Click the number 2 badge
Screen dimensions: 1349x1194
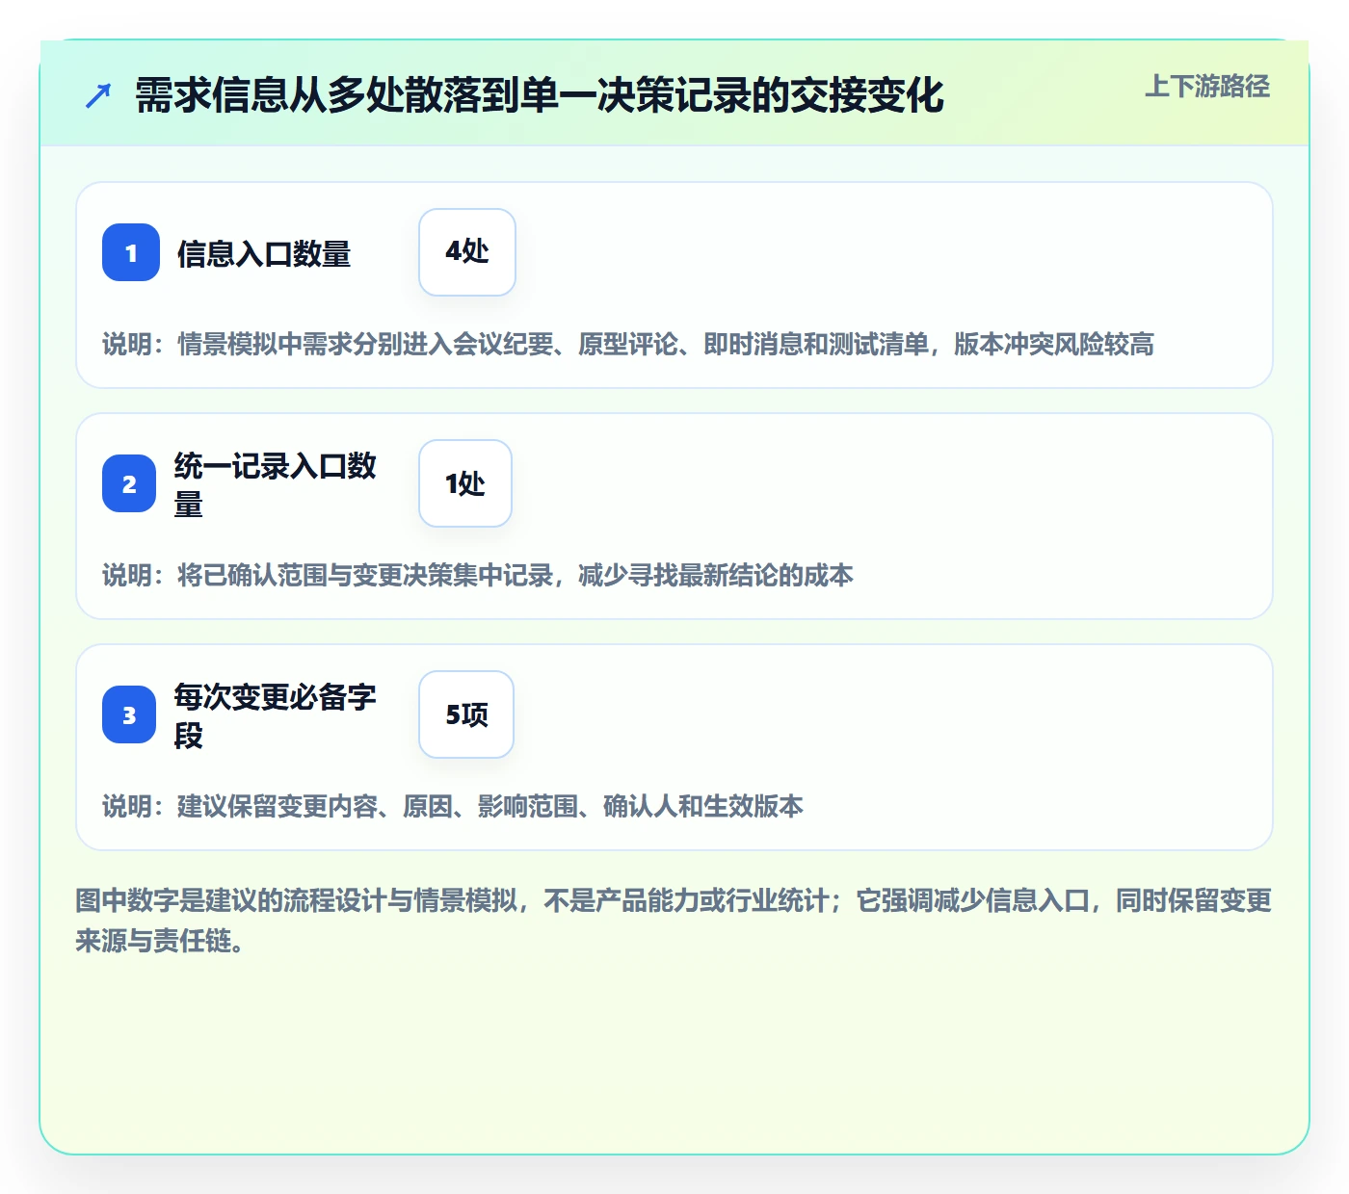pyautogui.click(x=129, y=483)
